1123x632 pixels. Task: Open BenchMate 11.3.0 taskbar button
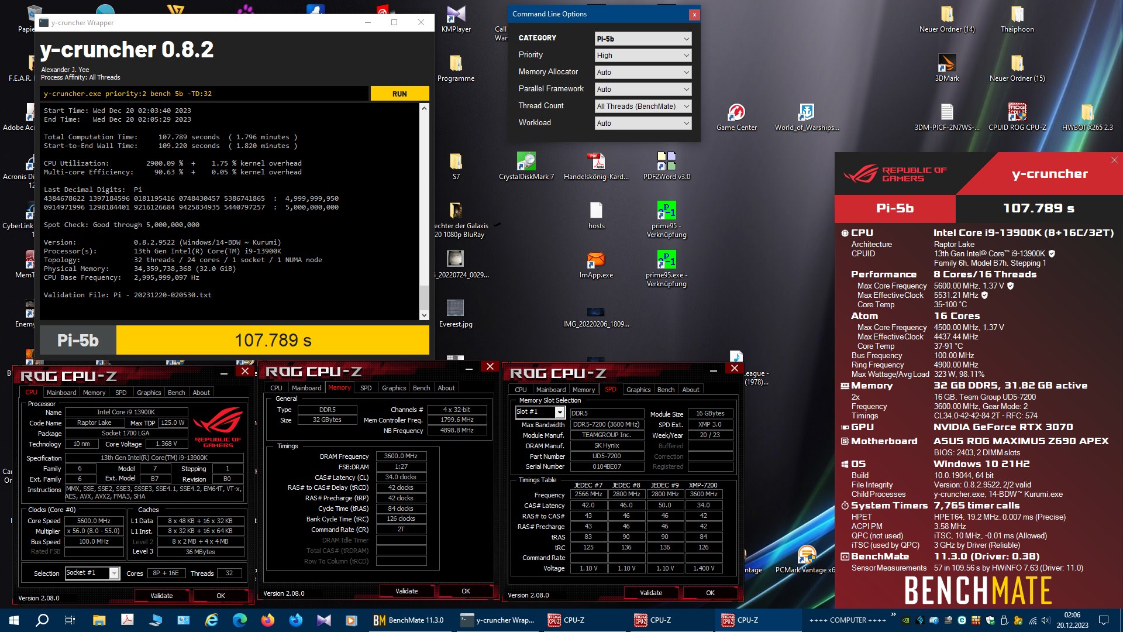[x=409, y=620]
